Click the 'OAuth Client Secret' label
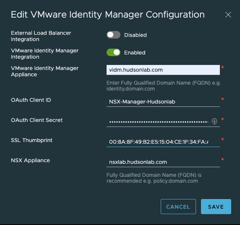This screenshot has width=240, height=225. pos(37,120)
